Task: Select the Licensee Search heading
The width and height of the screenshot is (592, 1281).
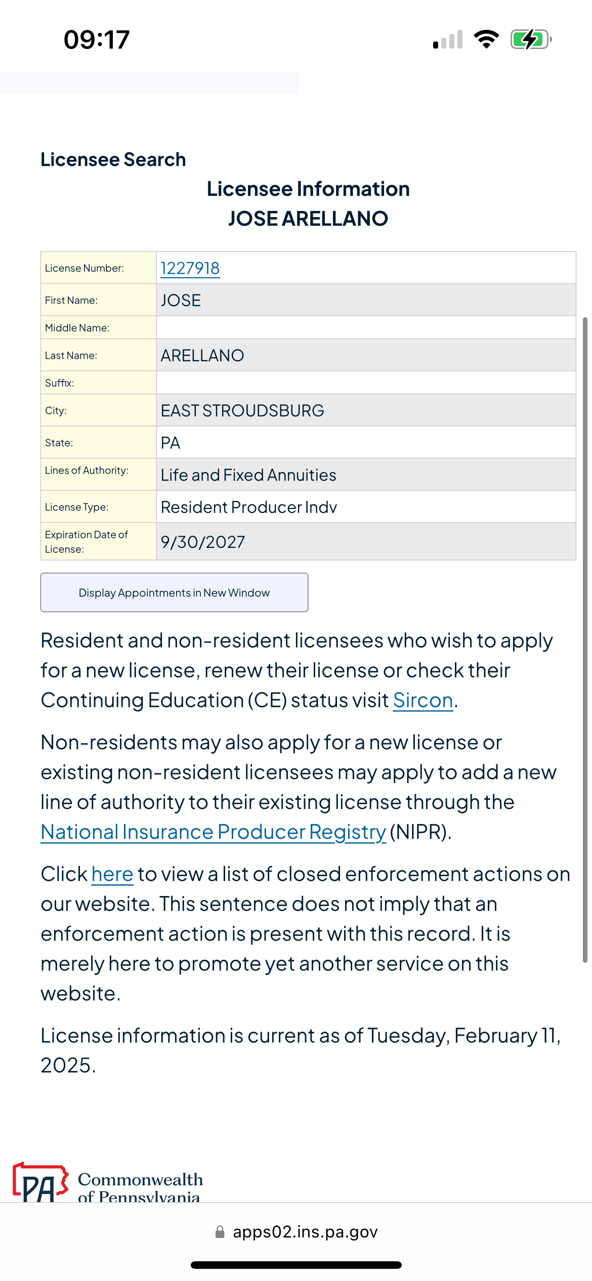Action: coord(113,159)
